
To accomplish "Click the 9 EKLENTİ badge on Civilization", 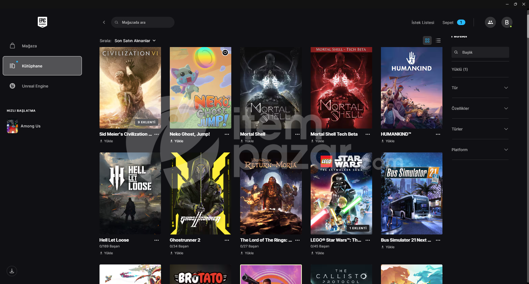I will pos(147,122).
